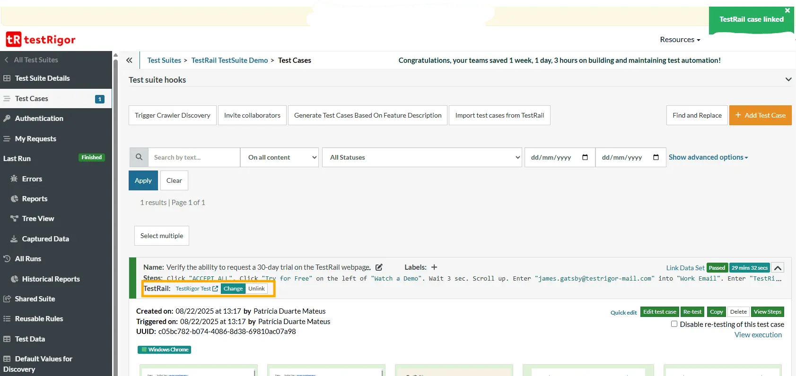This screenshot has height=376, width=796.
Task: Click the Reusable Rules list icon
Action: click(7, 319)
